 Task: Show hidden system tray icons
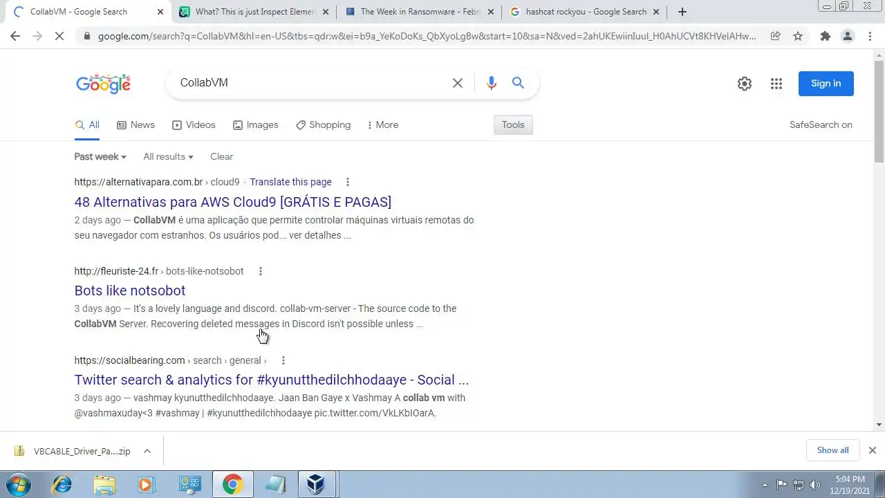765,485
